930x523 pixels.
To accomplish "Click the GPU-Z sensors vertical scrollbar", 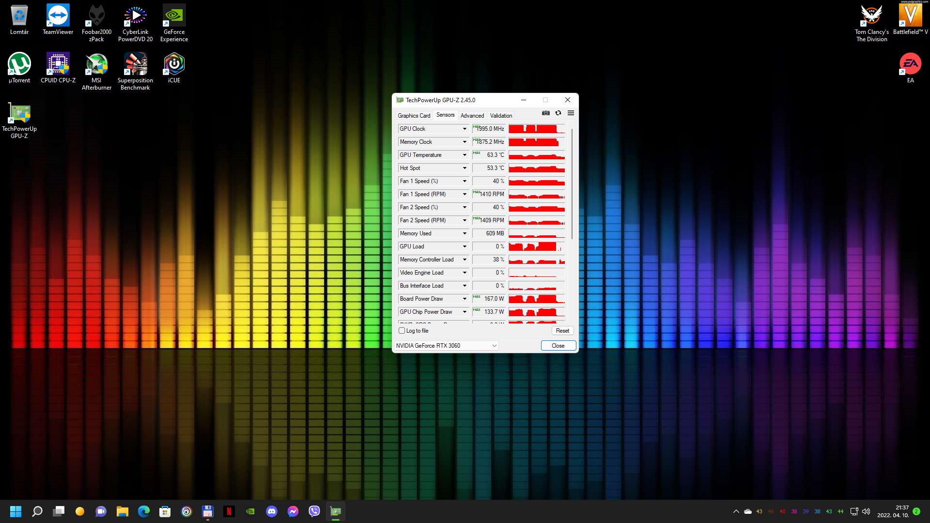I will tap(572, 184).
